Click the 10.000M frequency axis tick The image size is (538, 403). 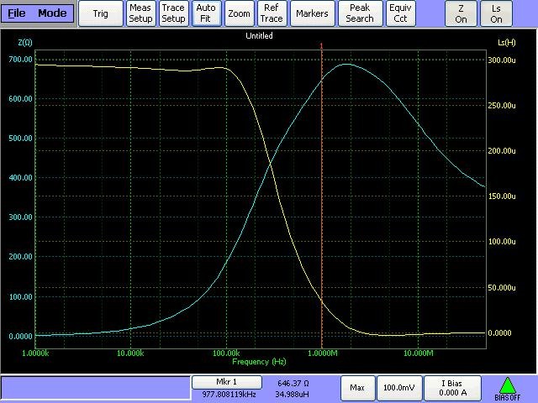pyautogui.click(x=419, y=353)
